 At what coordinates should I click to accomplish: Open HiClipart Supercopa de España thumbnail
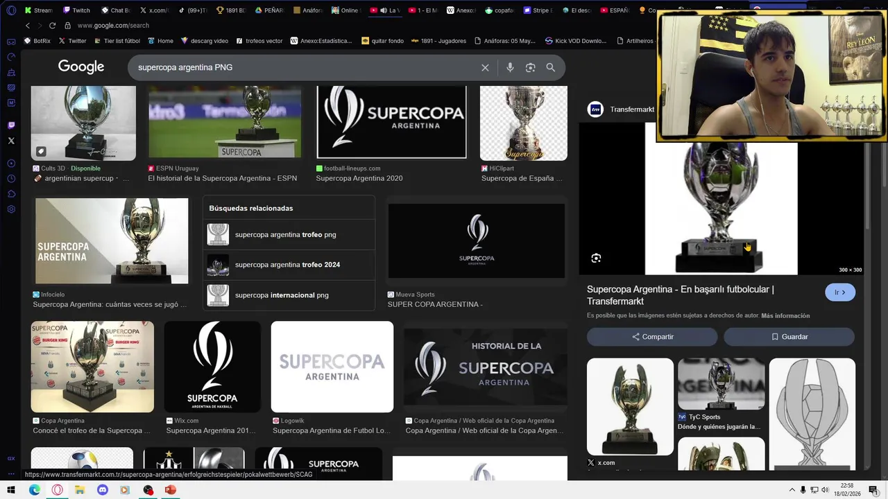[524, 123]
